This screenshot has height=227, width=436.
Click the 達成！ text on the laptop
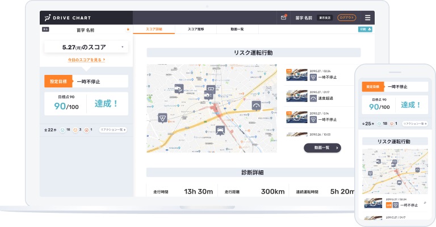tap(106, 104)
